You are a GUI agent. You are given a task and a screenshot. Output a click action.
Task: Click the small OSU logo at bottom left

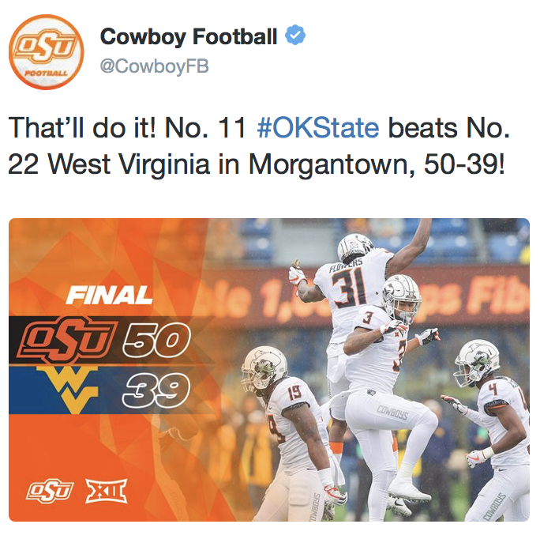click(51, 491)
